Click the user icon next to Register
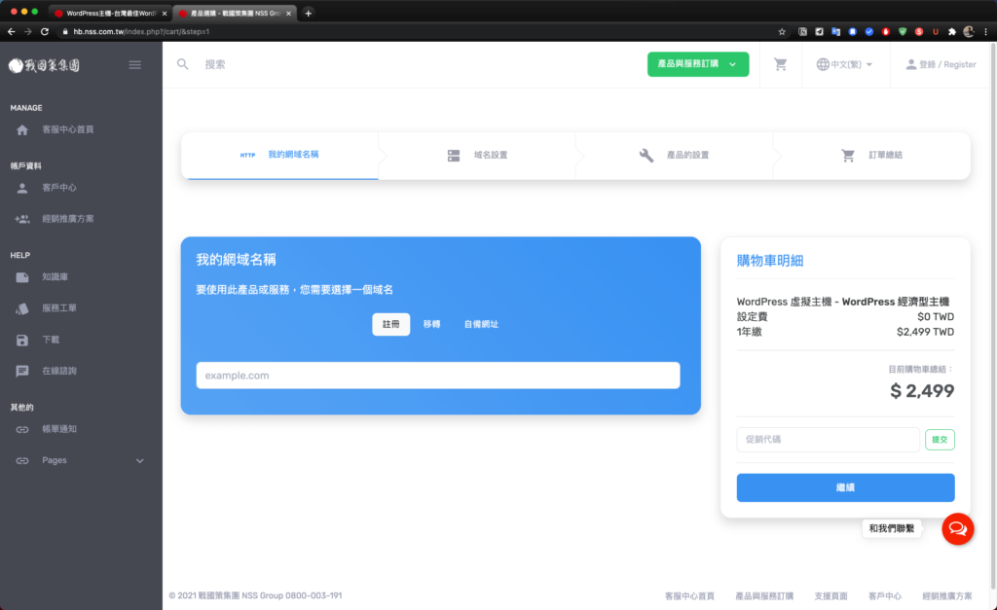 (911, 64)
